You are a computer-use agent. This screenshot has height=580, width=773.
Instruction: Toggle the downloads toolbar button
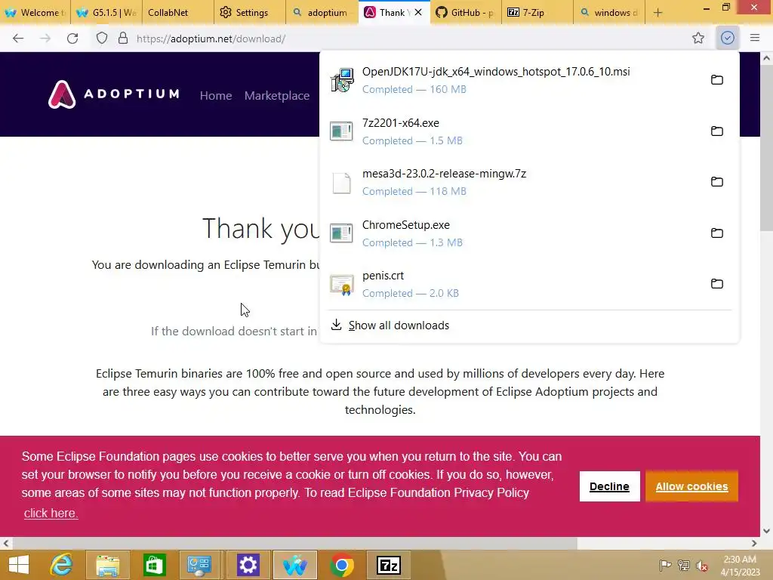728,38
